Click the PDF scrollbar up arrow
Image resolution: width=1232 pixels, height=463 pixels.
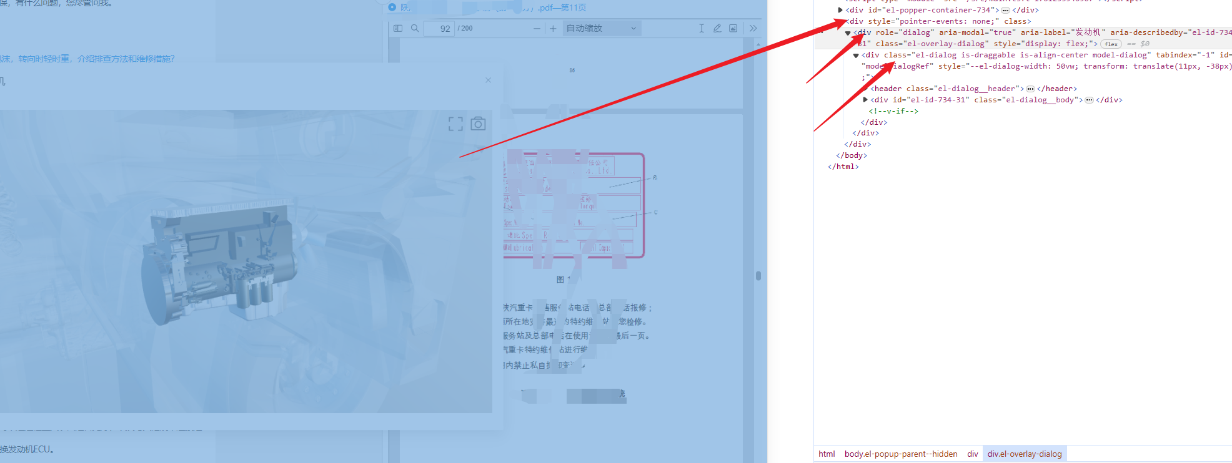pos(758,45)
